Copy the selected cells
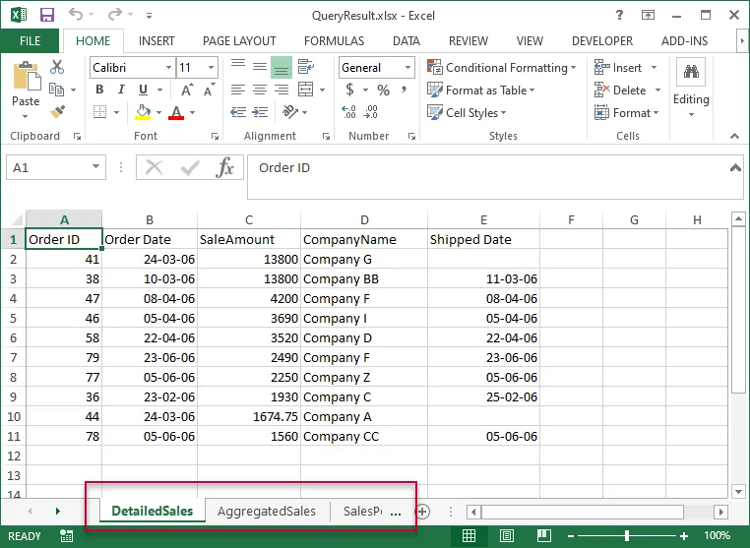Image resolution: width=750 pixels, height=548 pixels. [57, 90]
